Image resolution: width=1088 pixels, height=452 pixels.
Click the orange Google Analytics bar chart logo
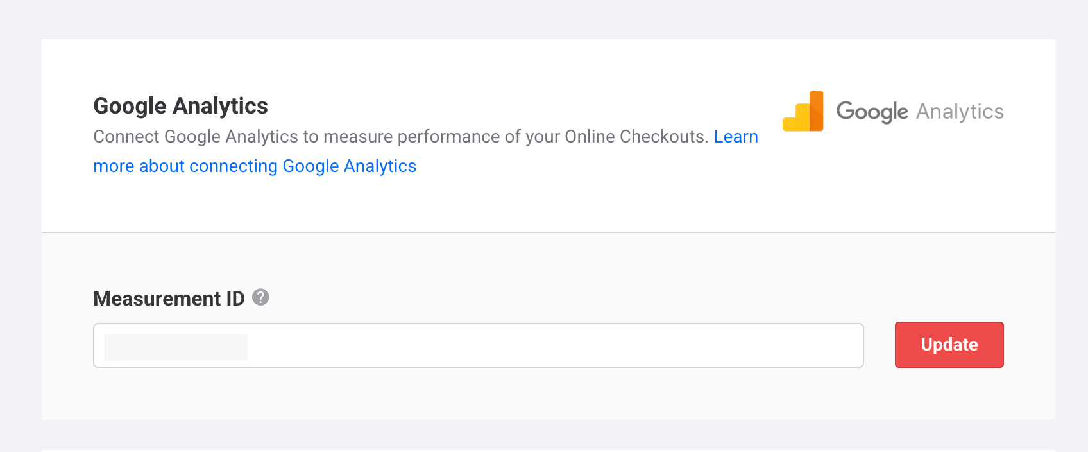coord(803,112)
